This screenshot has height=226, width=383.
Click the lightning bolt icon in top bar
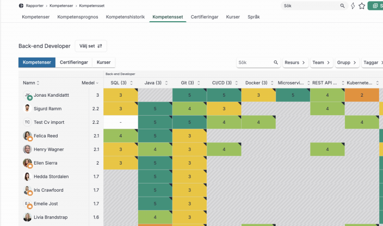353,6
